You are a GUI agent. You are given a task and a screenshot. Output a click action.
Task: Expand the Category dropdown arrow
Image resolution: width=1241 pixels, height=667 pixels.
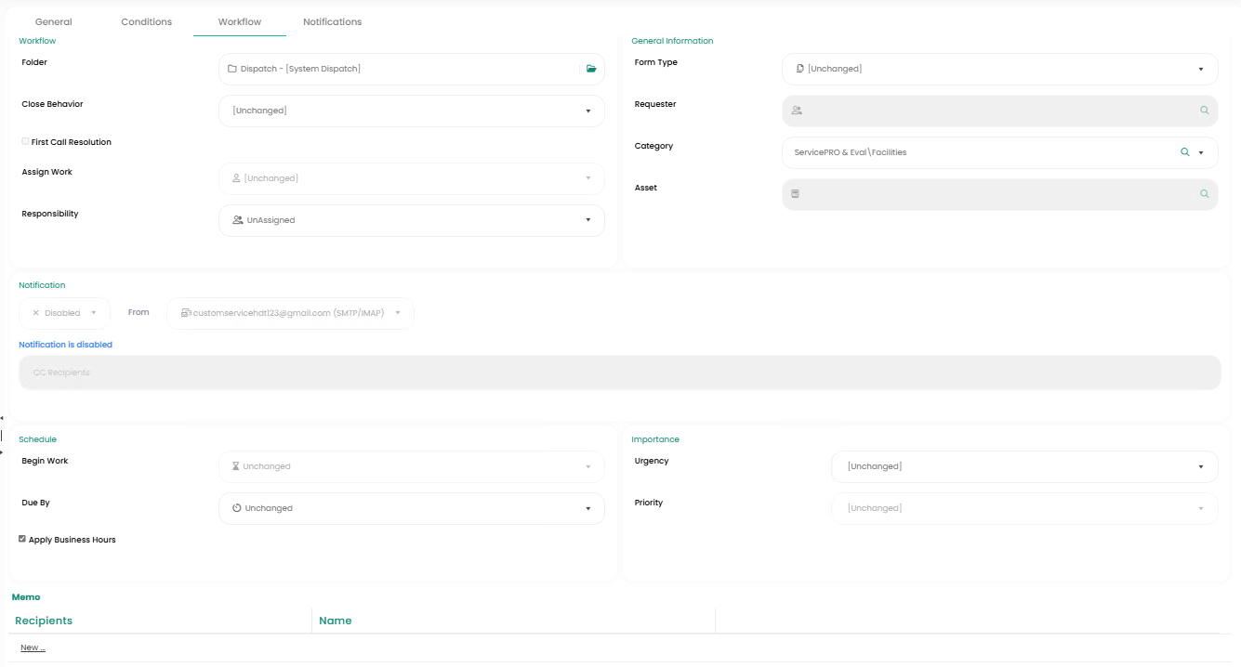pyautogui.click(x=1201, y=152)
